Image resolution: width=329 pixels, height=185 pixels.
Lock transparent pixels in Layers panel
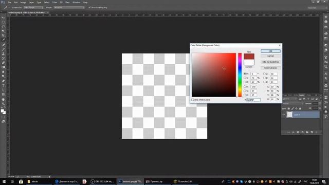(289, 108)
